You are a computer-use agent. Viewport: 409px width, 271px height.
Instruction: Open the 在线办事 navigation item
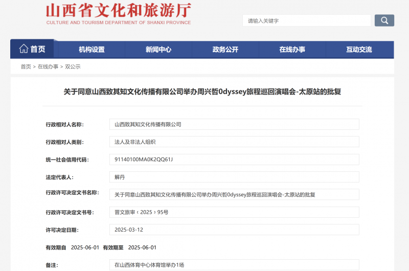point(292,50)
